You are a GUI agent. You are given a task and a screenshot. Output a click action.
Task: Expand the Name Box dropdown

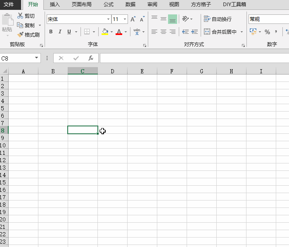[x=36, y=58]
